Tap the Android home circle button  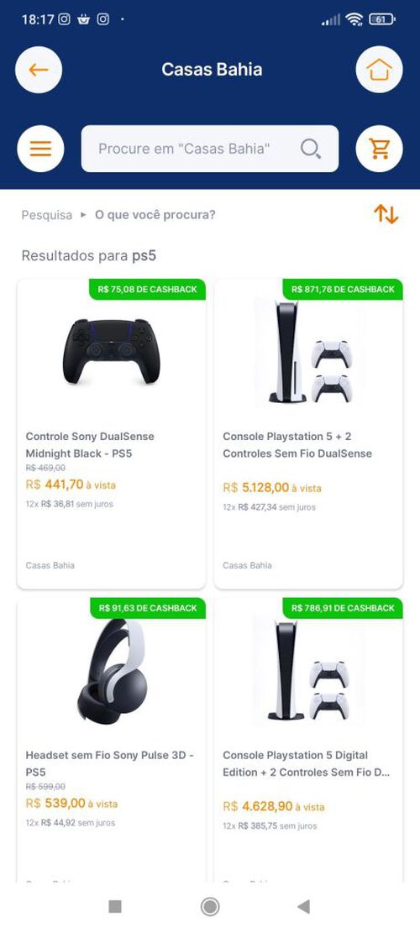[x=210, y=906]
